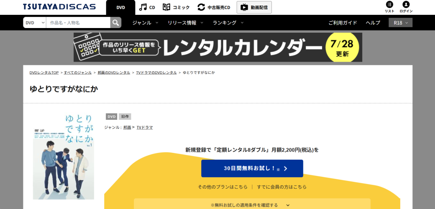Click the book icon beside コミック
The height and width of the screenshot is (209, 435).
pyautogui.click(x=167, y=7)
